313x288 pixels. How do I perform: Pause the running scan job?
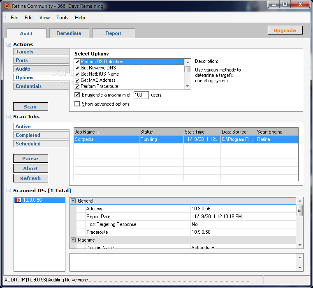30,159
